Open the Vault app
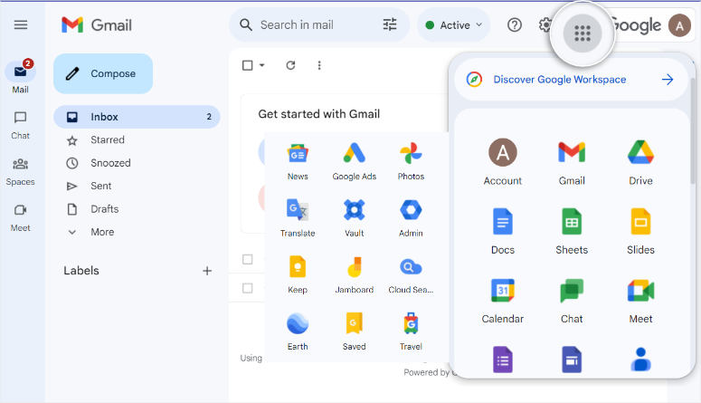Screen dimensions: 701x403 click(354, 218)
